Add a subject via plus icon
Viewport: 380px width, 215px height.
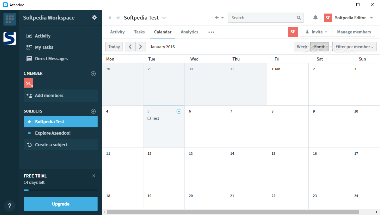pos(93,111)
